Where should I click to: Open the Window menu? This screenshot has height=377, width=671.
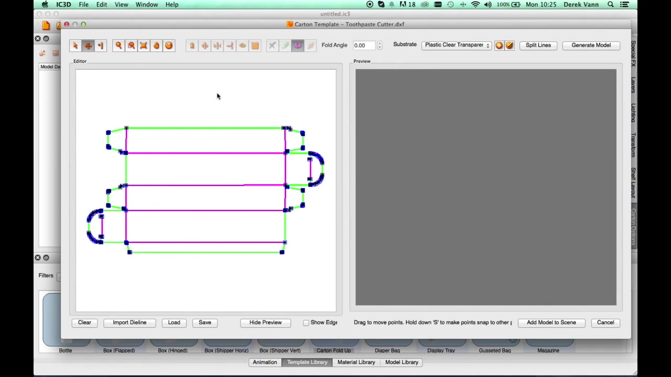pyautogui.click(x=147, y=5)
